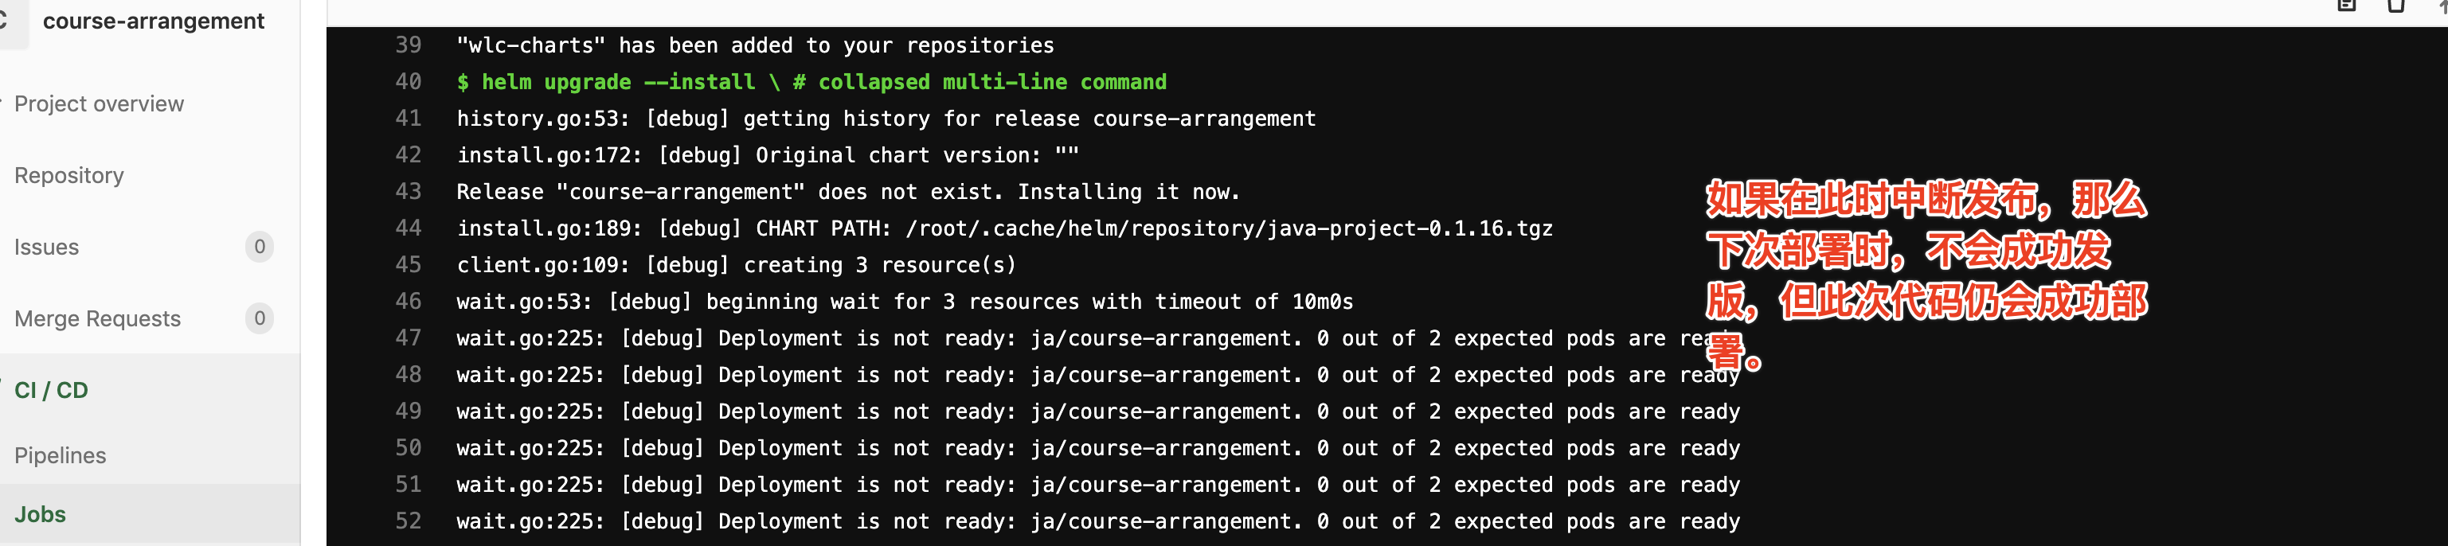Open the course-arrangement project title
The height and width of the screenshot is (546, 2448).
[153, 21]
